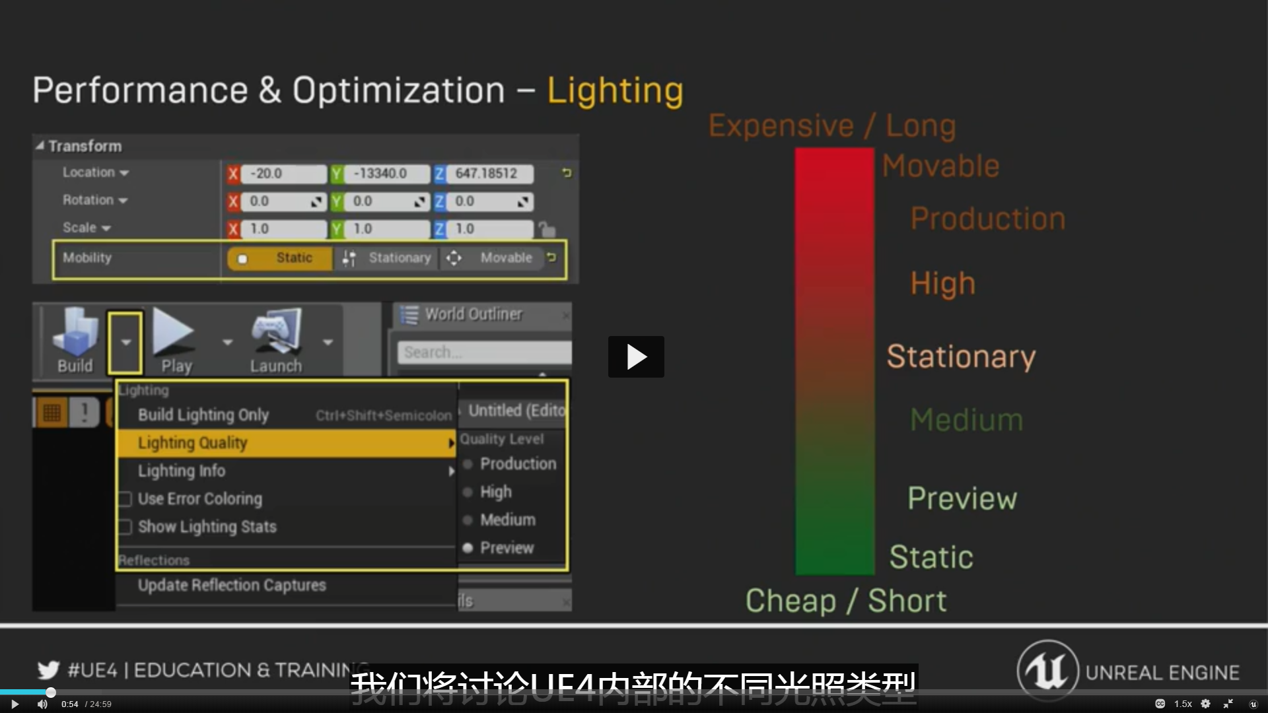Image resolution: width=1268 pixels, height=713 pixels.
Task: Click the Untitled (Editor) entry
Action: [x=516, y=411]
